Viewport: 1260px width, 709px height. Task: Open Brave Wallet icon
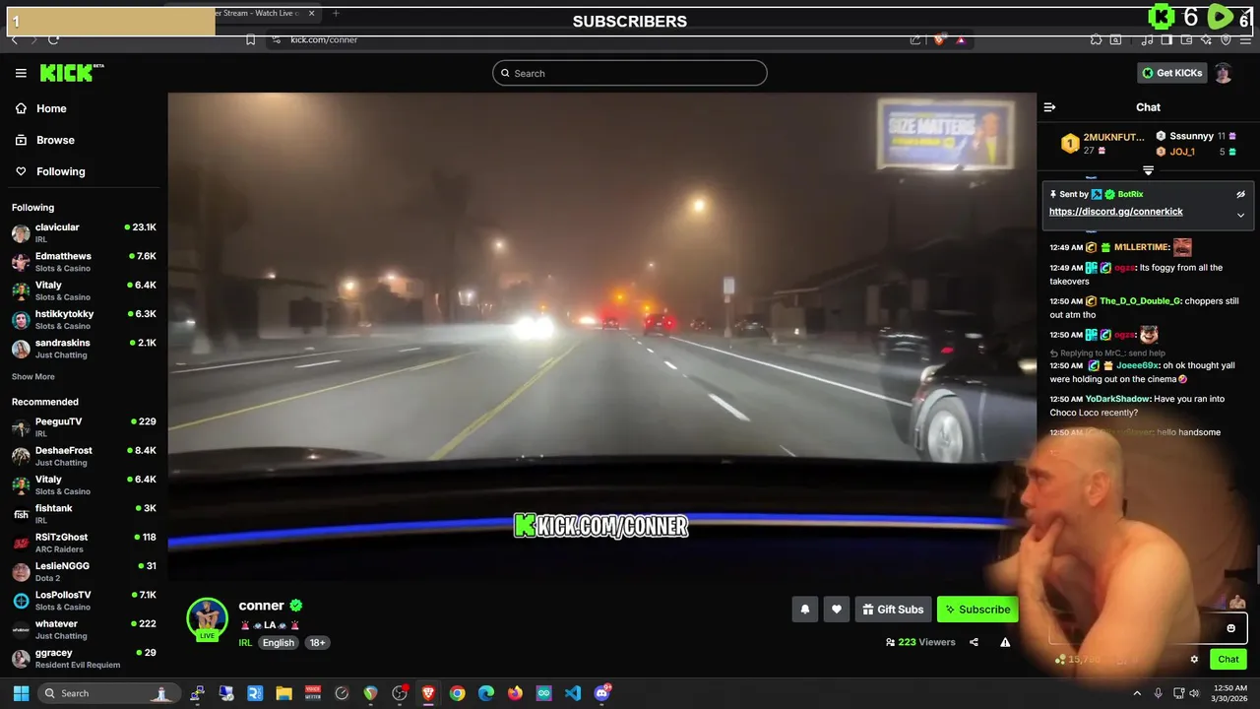click(x=1187, y=39)
